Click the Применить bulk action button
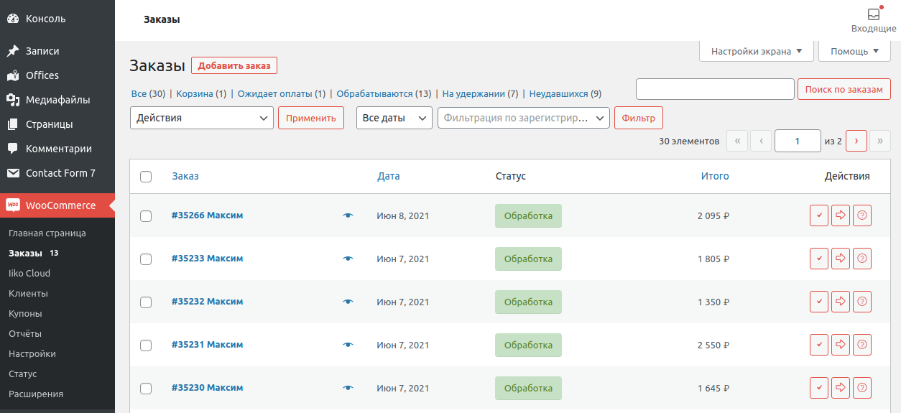The image size is (901, 413). (x=311, y=118)
